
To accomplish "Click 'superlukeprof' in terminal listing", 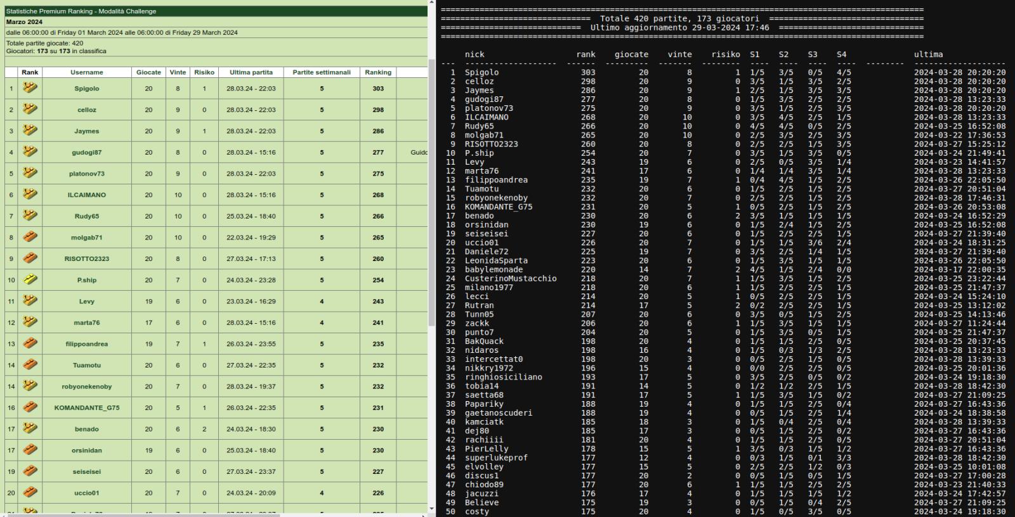I will point(496,457).
